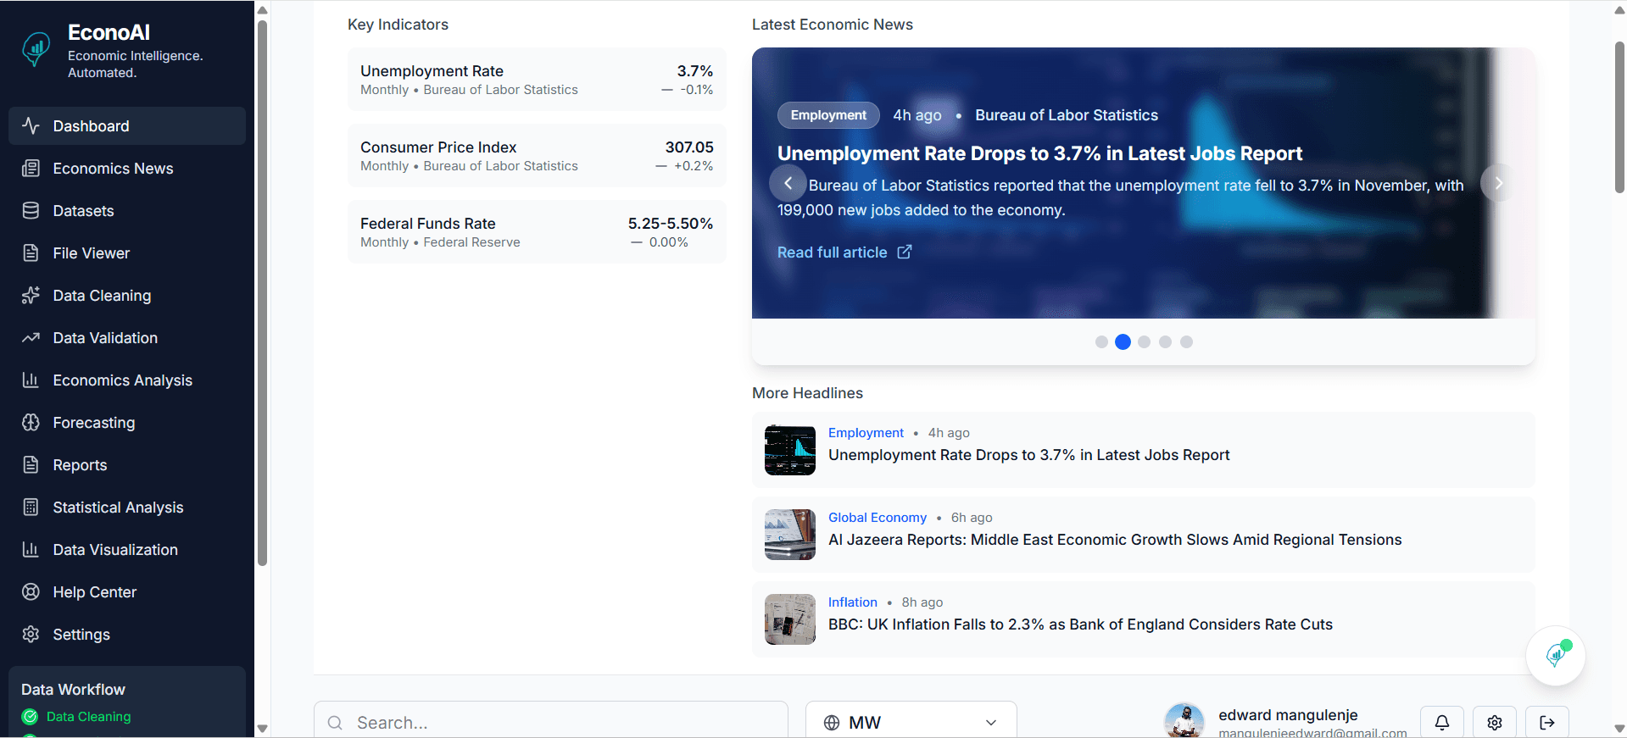
Task: Click the Employment category link in headlines
Action: pos(866,433)
